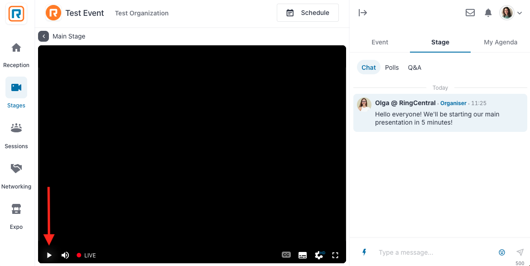Click the Olga @ RingCentral name

point(405,103)
